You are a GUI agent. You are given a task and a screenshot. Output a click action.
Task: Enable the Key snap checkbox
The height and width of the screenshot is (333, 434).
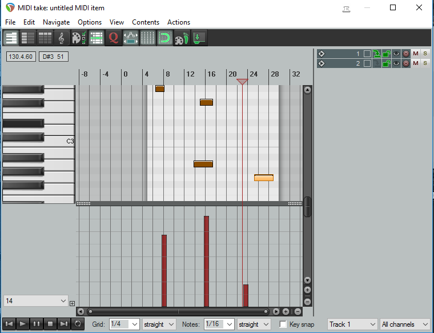pos(283,324)
